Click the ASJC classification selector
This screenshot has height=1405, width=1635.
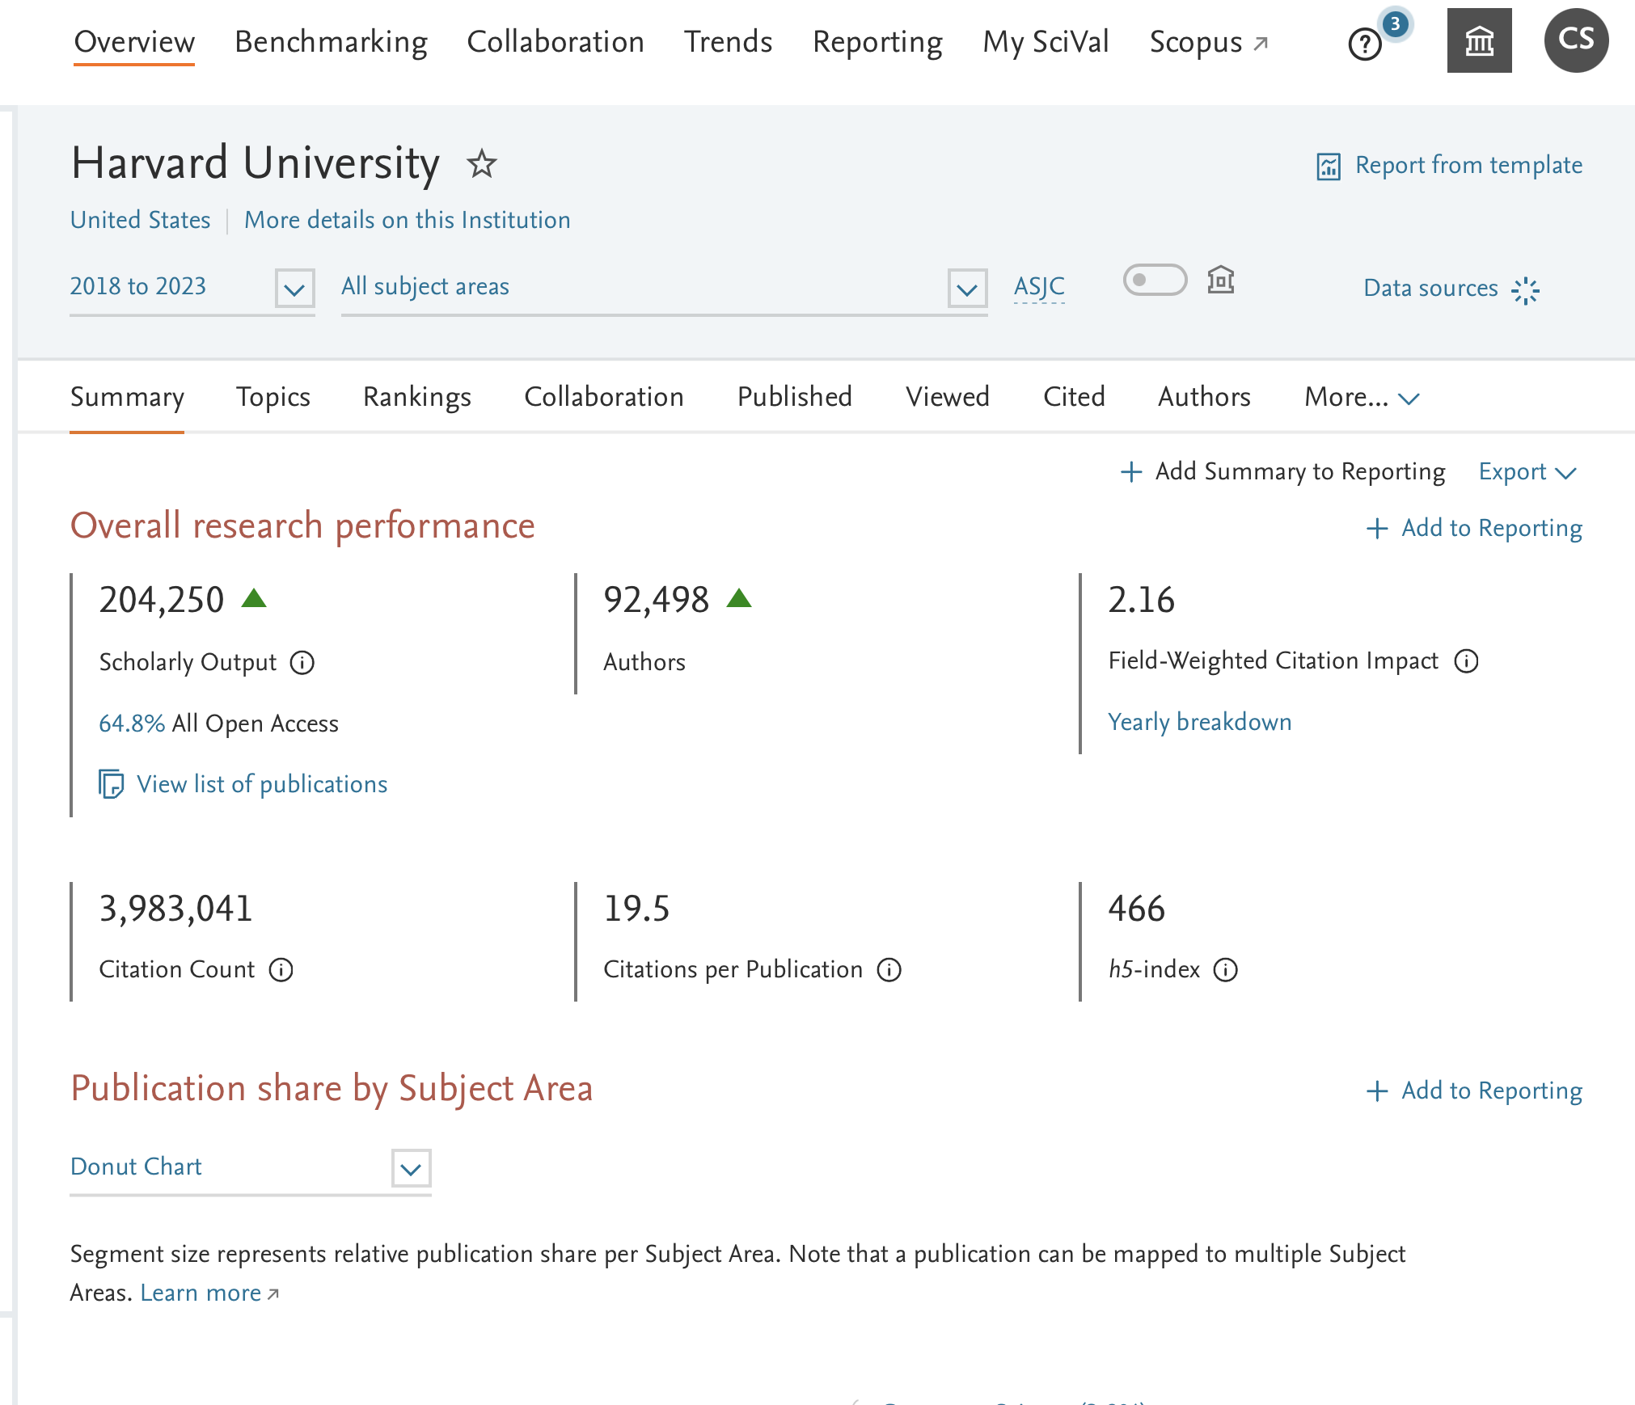point(1039,287)
